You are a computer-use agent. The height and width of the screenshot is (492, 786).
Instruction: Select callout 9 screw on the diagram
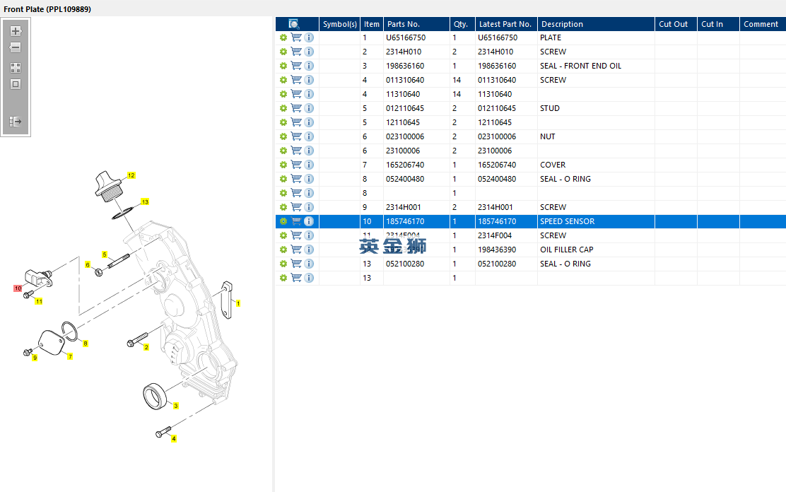pos(35,358)
